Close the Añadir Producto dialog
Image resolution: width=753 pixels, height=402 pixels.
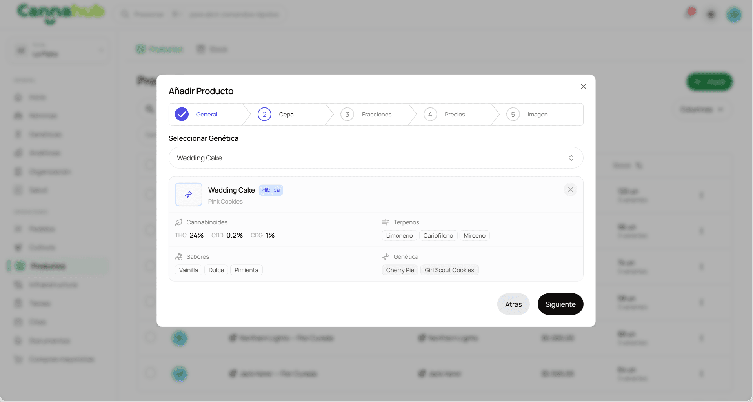pyautogui.click(x=584, y=87)
